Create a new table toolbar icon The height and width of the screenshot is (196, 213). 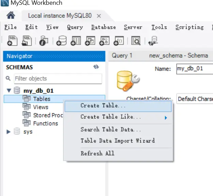pyautogui.click(x=76, y=41)
